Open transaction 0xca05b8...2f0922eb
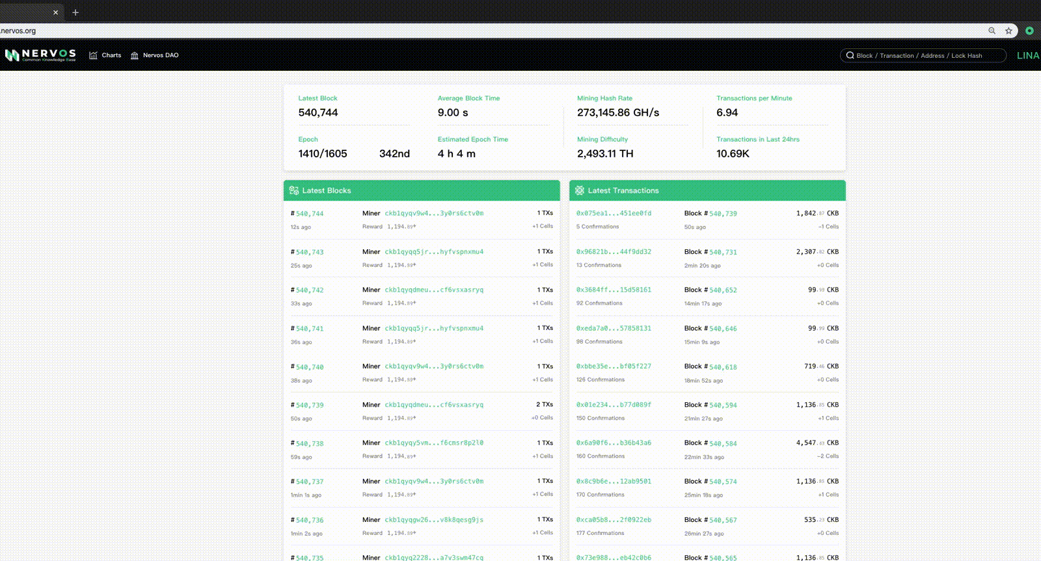Viewport: 1041px width, 561px height. (x=614, y=519)
